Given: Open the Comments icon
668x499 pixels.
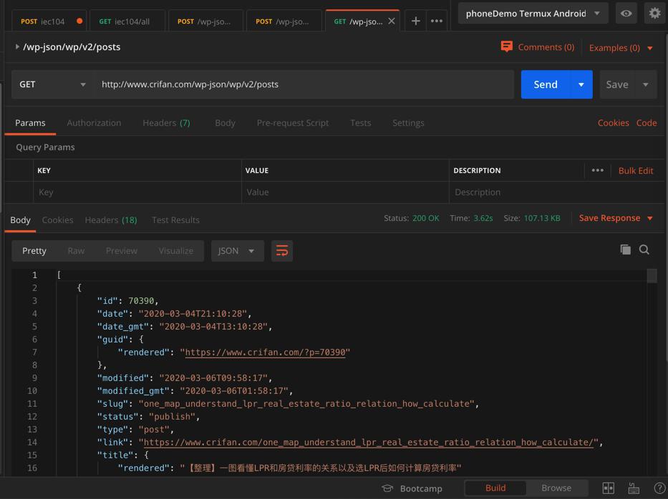Looking at the screenshot, I should point(506,46).
